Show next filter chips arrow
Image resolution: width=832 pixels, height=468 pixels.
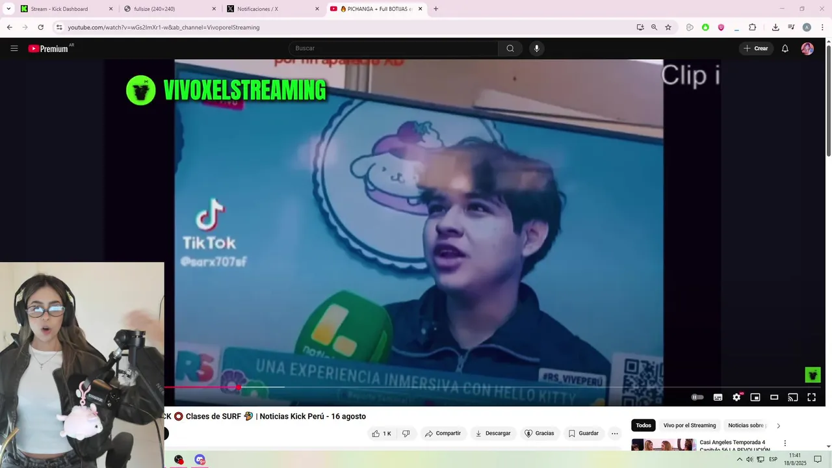click(x=779, y=426)
